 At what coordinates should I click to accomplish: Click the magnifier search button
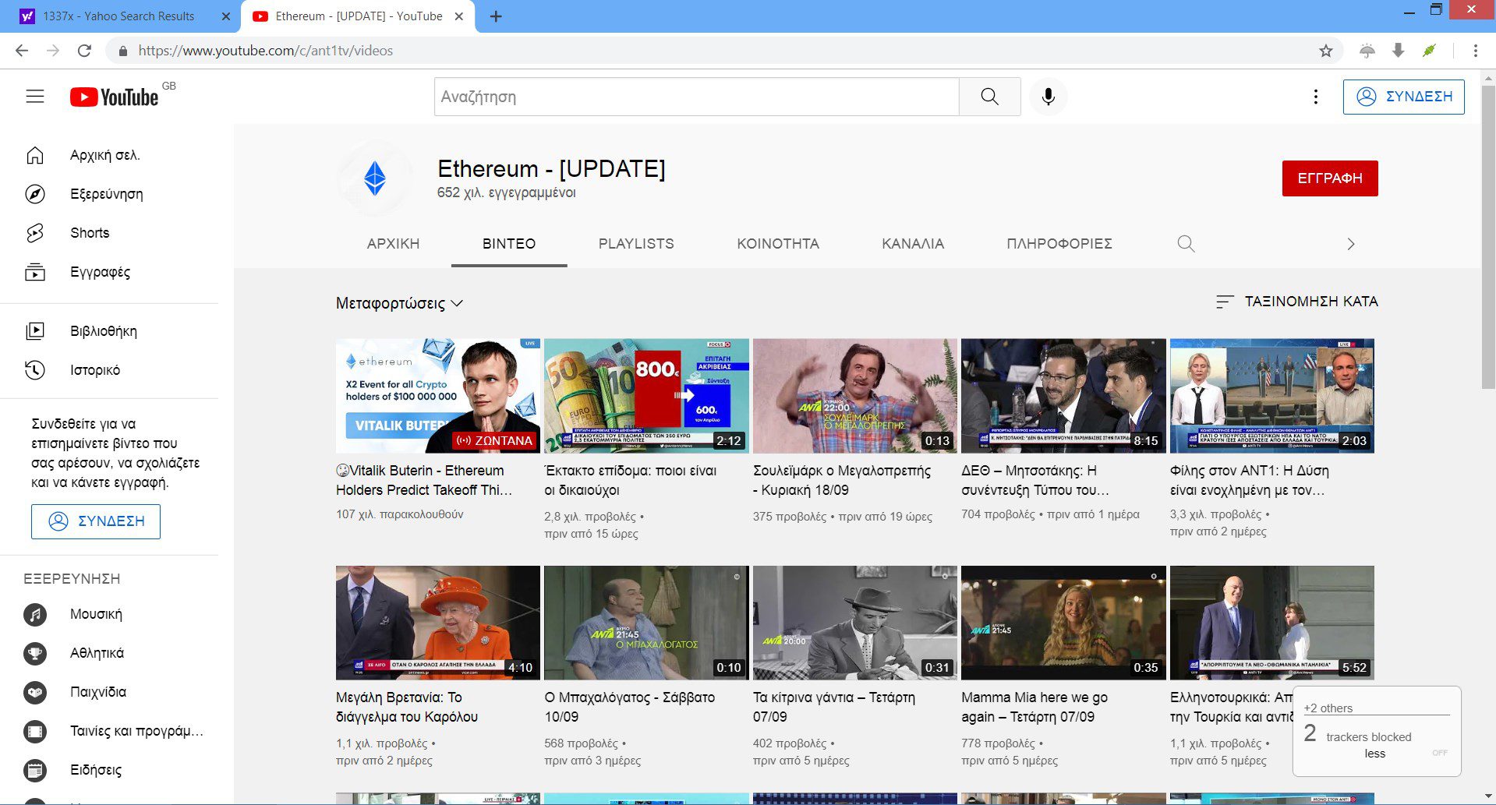[x=989, y=97]
